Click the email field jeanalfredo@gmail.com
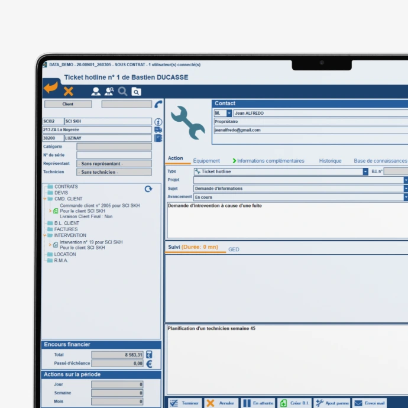Image resolution: width=408 pixels, height=408 pixels. point(310,130)
